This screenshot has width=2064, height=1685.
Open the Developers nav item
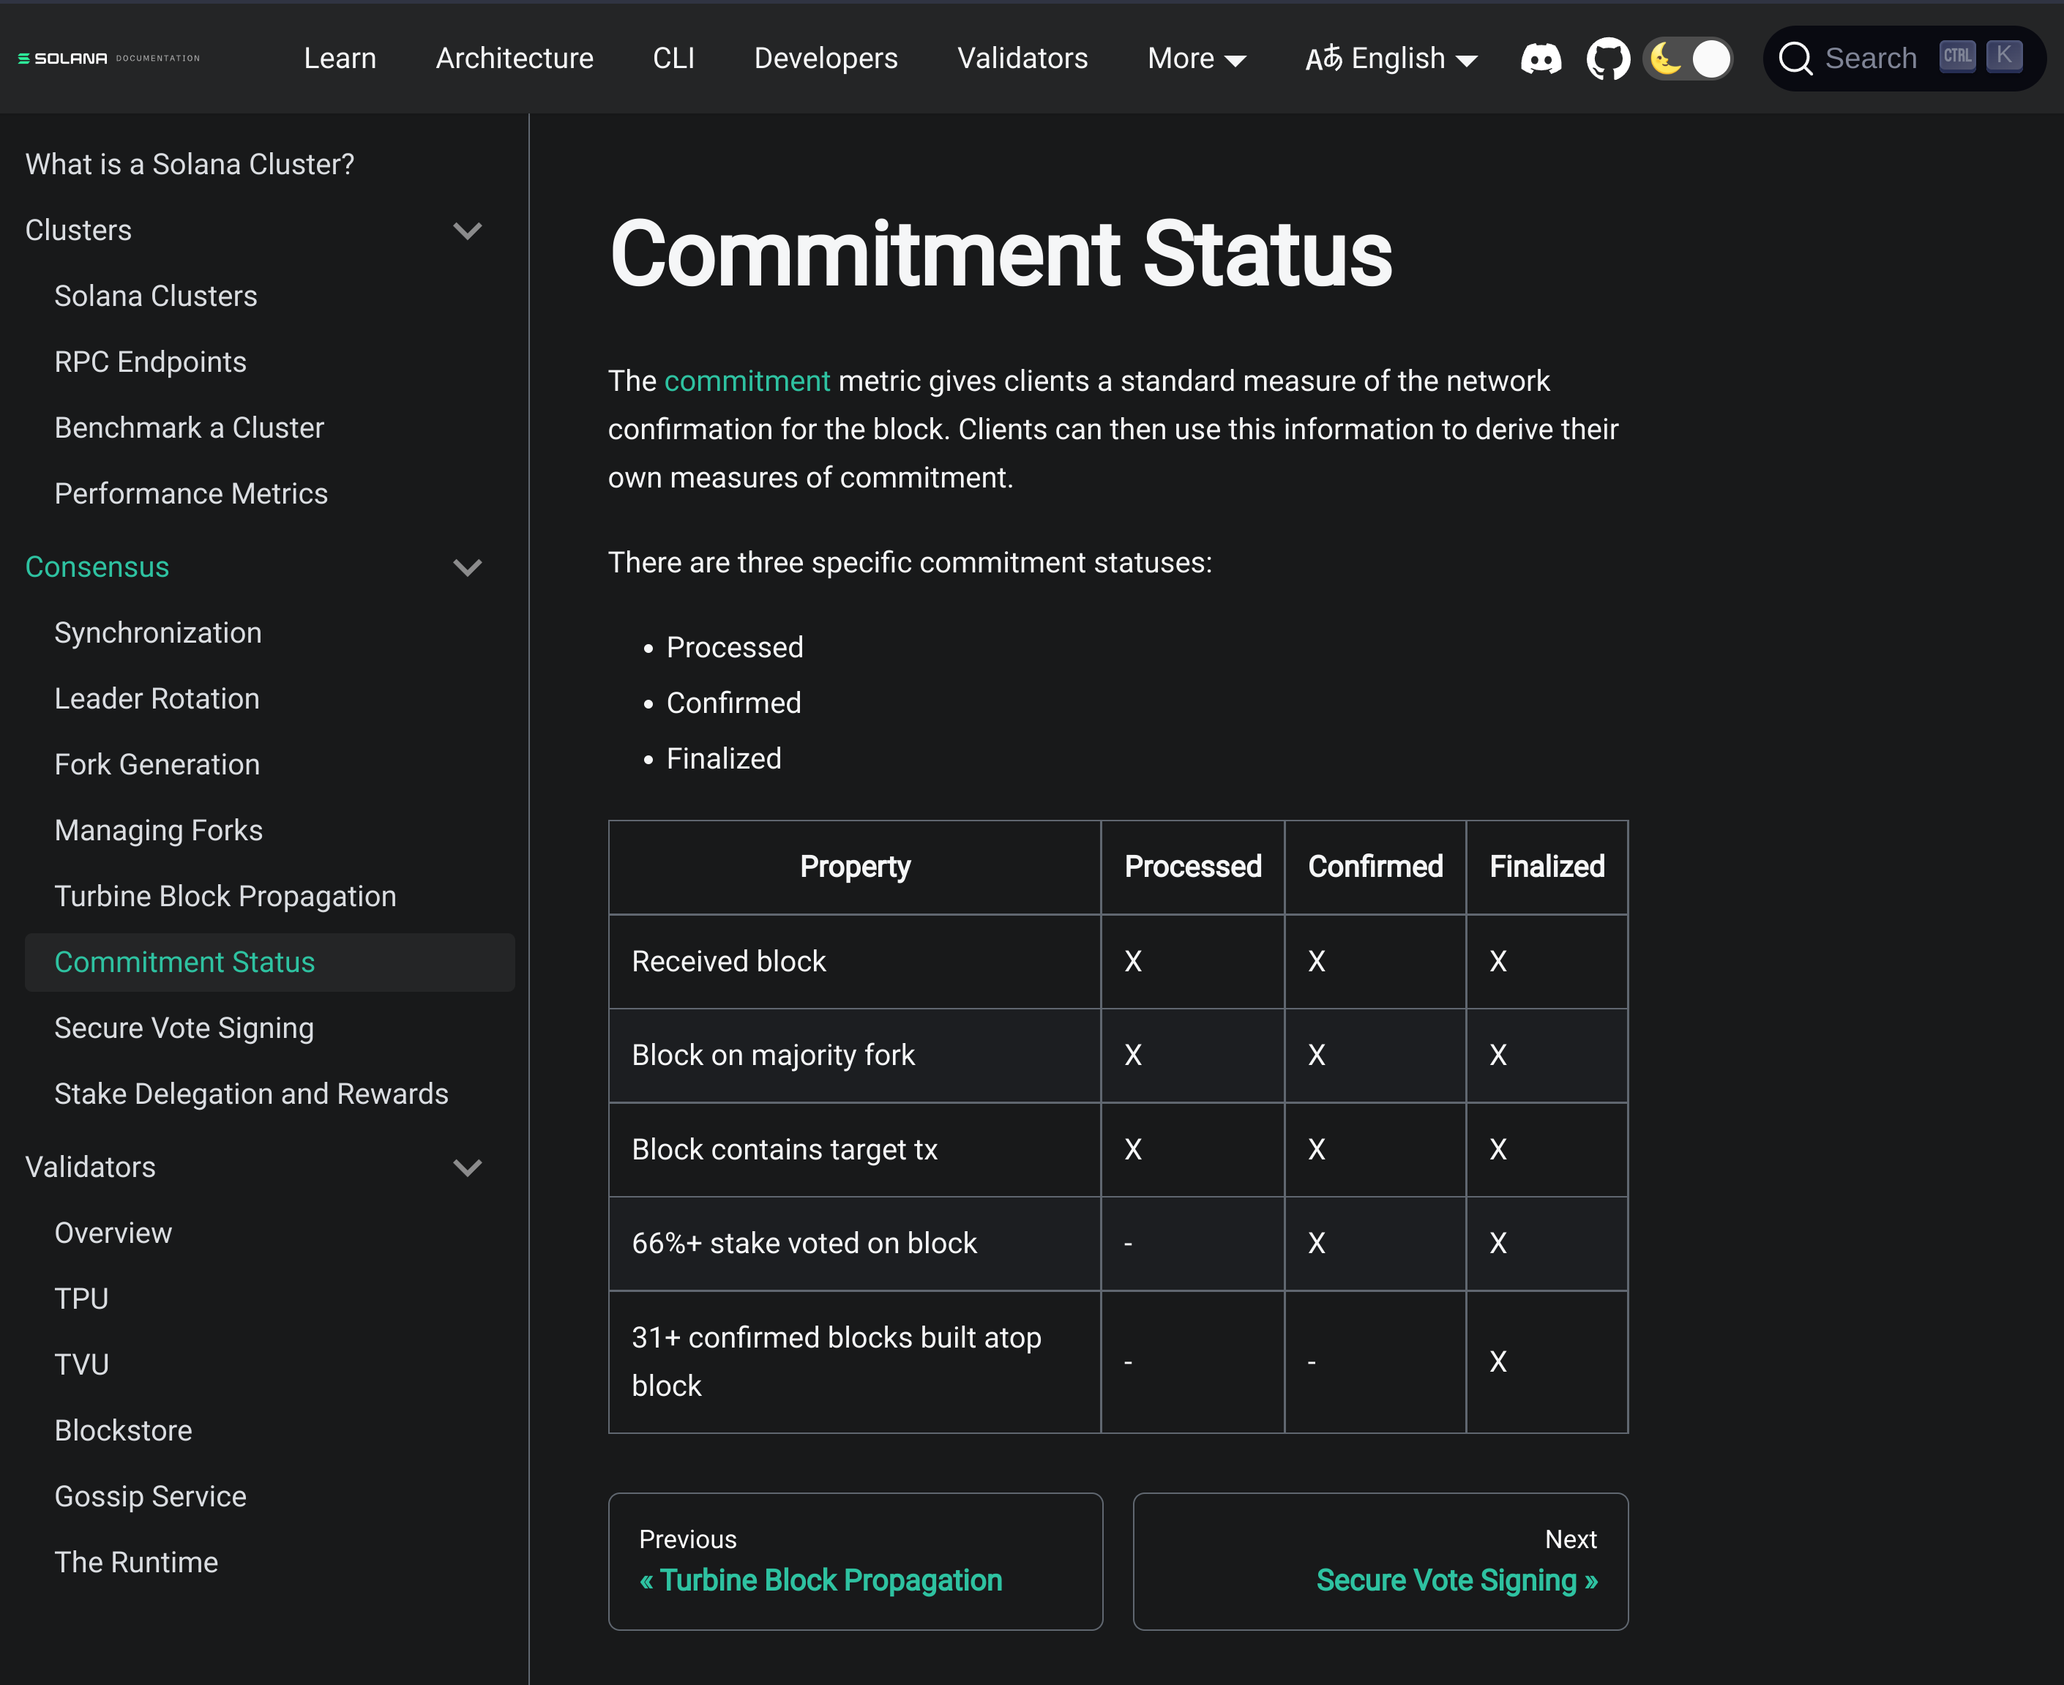826,59
